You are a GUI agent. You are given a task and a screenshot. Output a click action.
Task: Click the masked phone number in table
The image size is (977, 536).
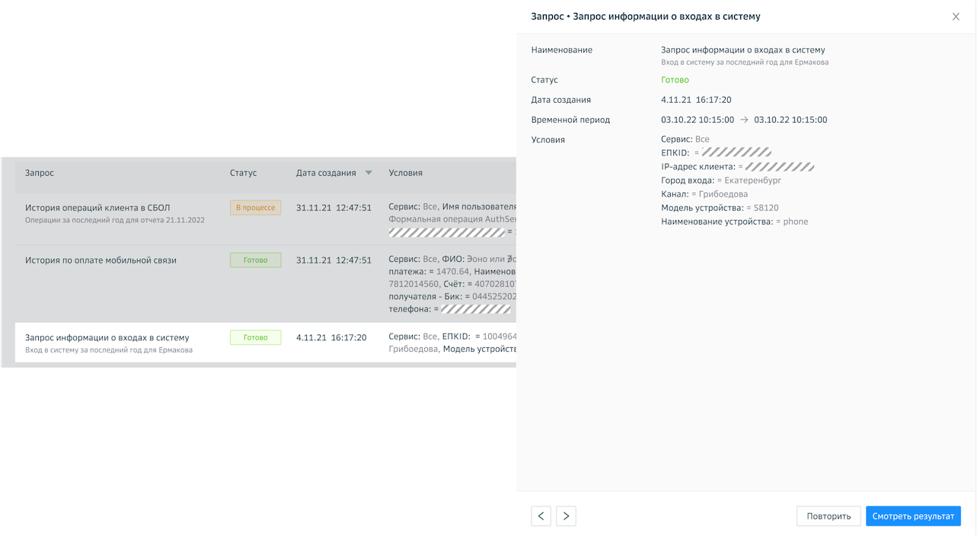tap(476, 309)
